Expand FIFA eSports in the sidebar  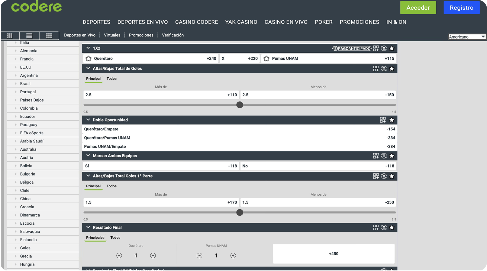coord(43,133)
